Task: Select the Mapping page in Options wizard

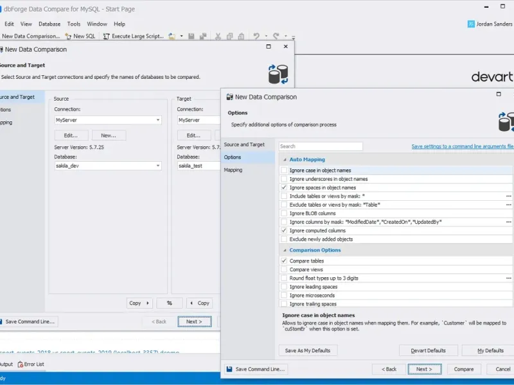Action: [x=233, y=170]
